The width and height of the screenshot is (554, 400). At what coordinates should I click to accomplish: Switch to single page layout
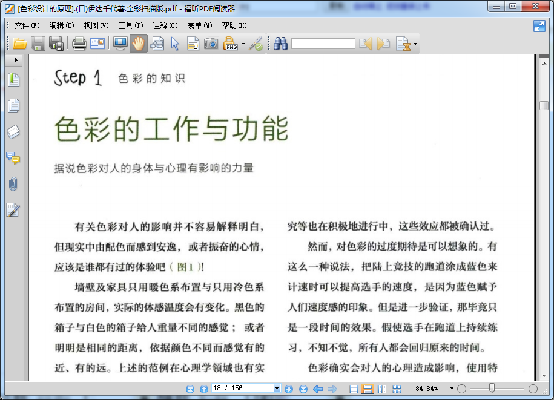(x=354, y=389)
